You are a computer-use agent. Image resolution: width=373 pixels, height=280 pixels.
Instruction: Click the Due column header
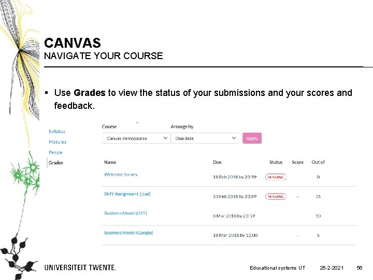point(217,162)
